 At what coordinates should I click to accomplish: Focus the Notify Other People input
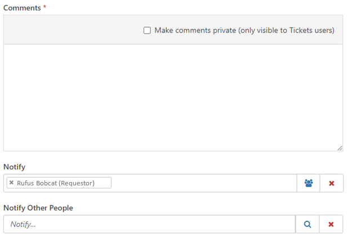149,224
